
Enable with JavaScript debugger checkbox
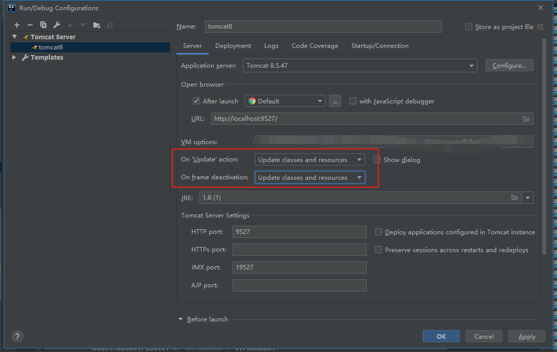click(x=353, y=101)
